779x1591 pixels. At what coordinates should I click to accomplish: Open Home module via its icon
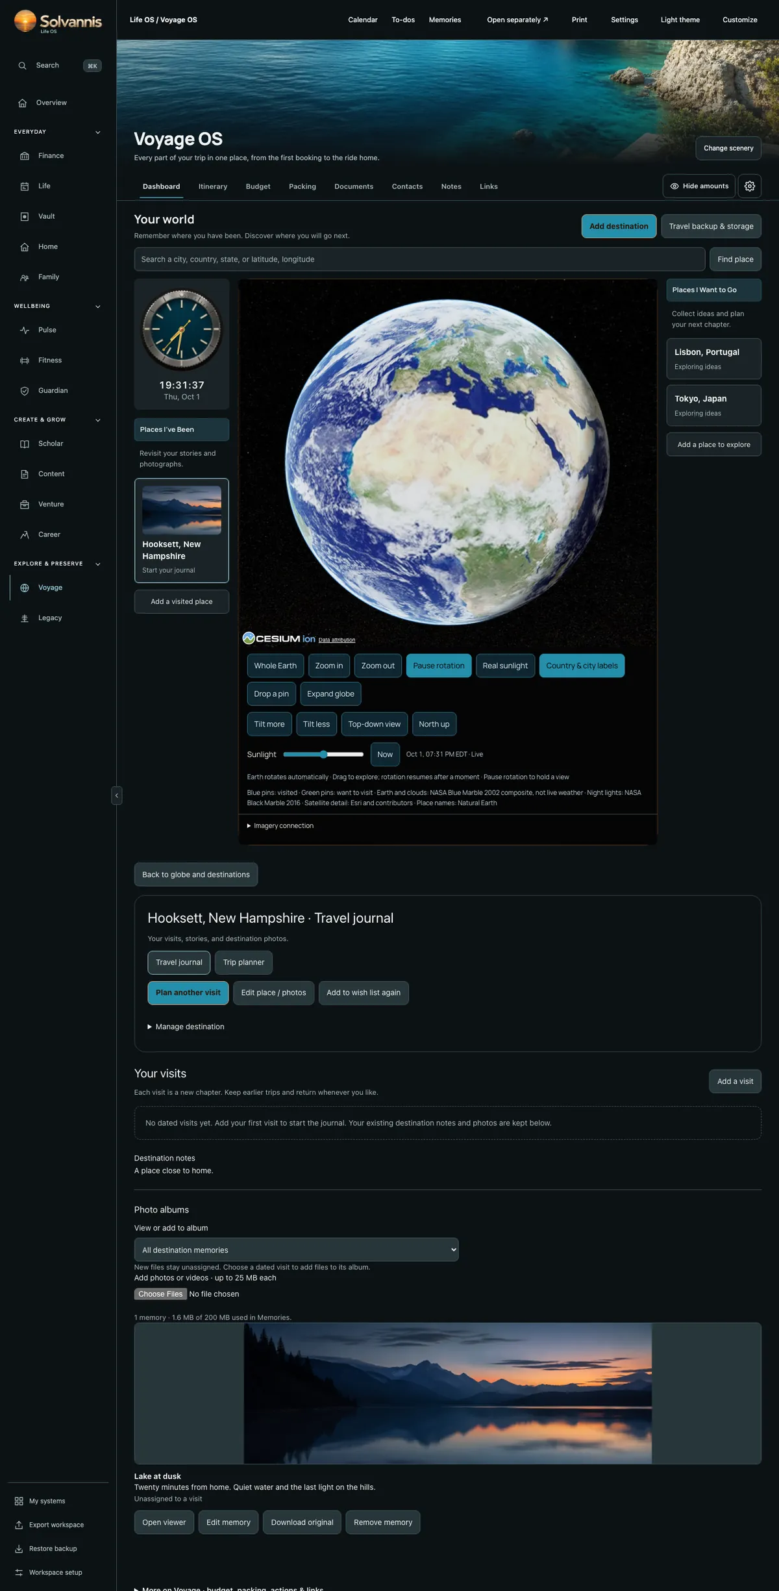[x=25, y=247]
